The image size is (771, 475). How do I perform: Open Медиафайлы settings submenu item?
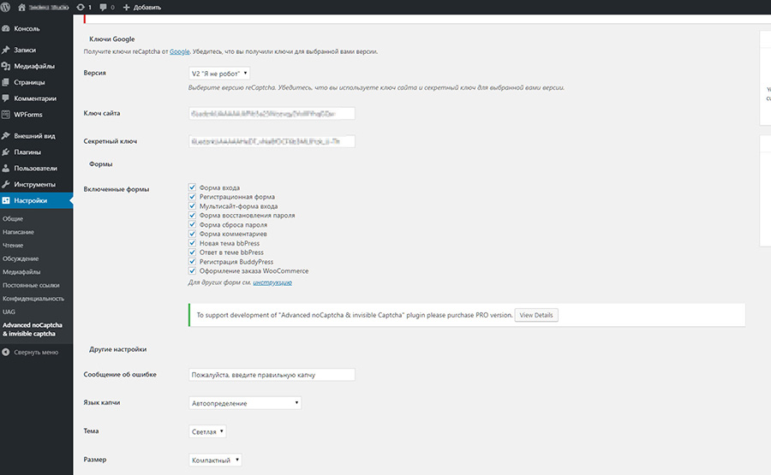[x=21, y=271]
